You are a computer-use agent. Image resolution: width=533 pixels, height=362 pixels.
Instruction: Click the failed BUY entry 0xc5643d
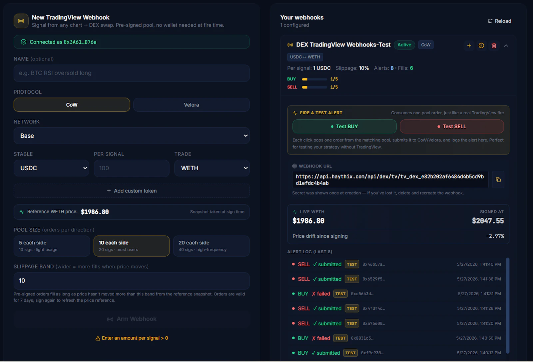click(x=396, y=294)
